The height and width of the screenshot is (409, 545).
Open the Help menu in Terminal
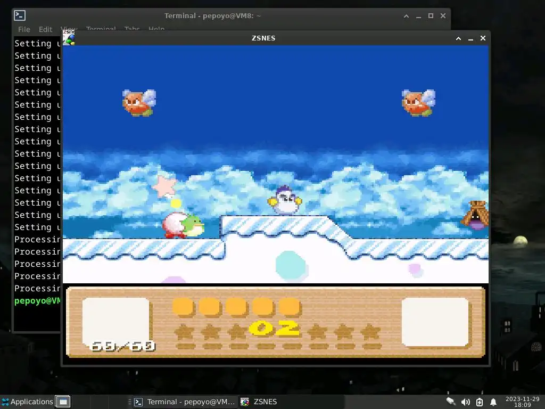tap(156, 28)
